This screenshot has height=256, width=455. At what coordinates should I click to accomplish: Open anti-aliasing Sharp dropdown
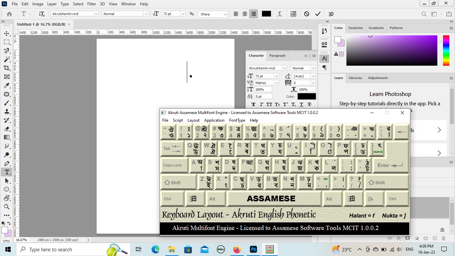click(226, 14)
